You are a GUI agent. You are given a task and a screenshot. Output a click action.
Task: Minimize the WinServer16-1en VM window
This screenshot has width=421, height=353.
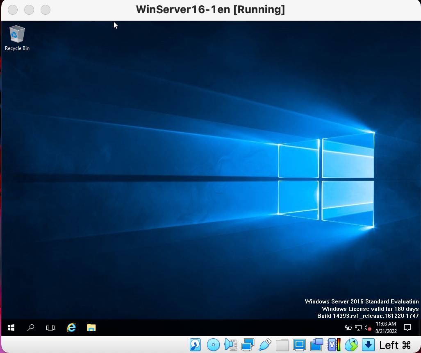tap(29, 10)
